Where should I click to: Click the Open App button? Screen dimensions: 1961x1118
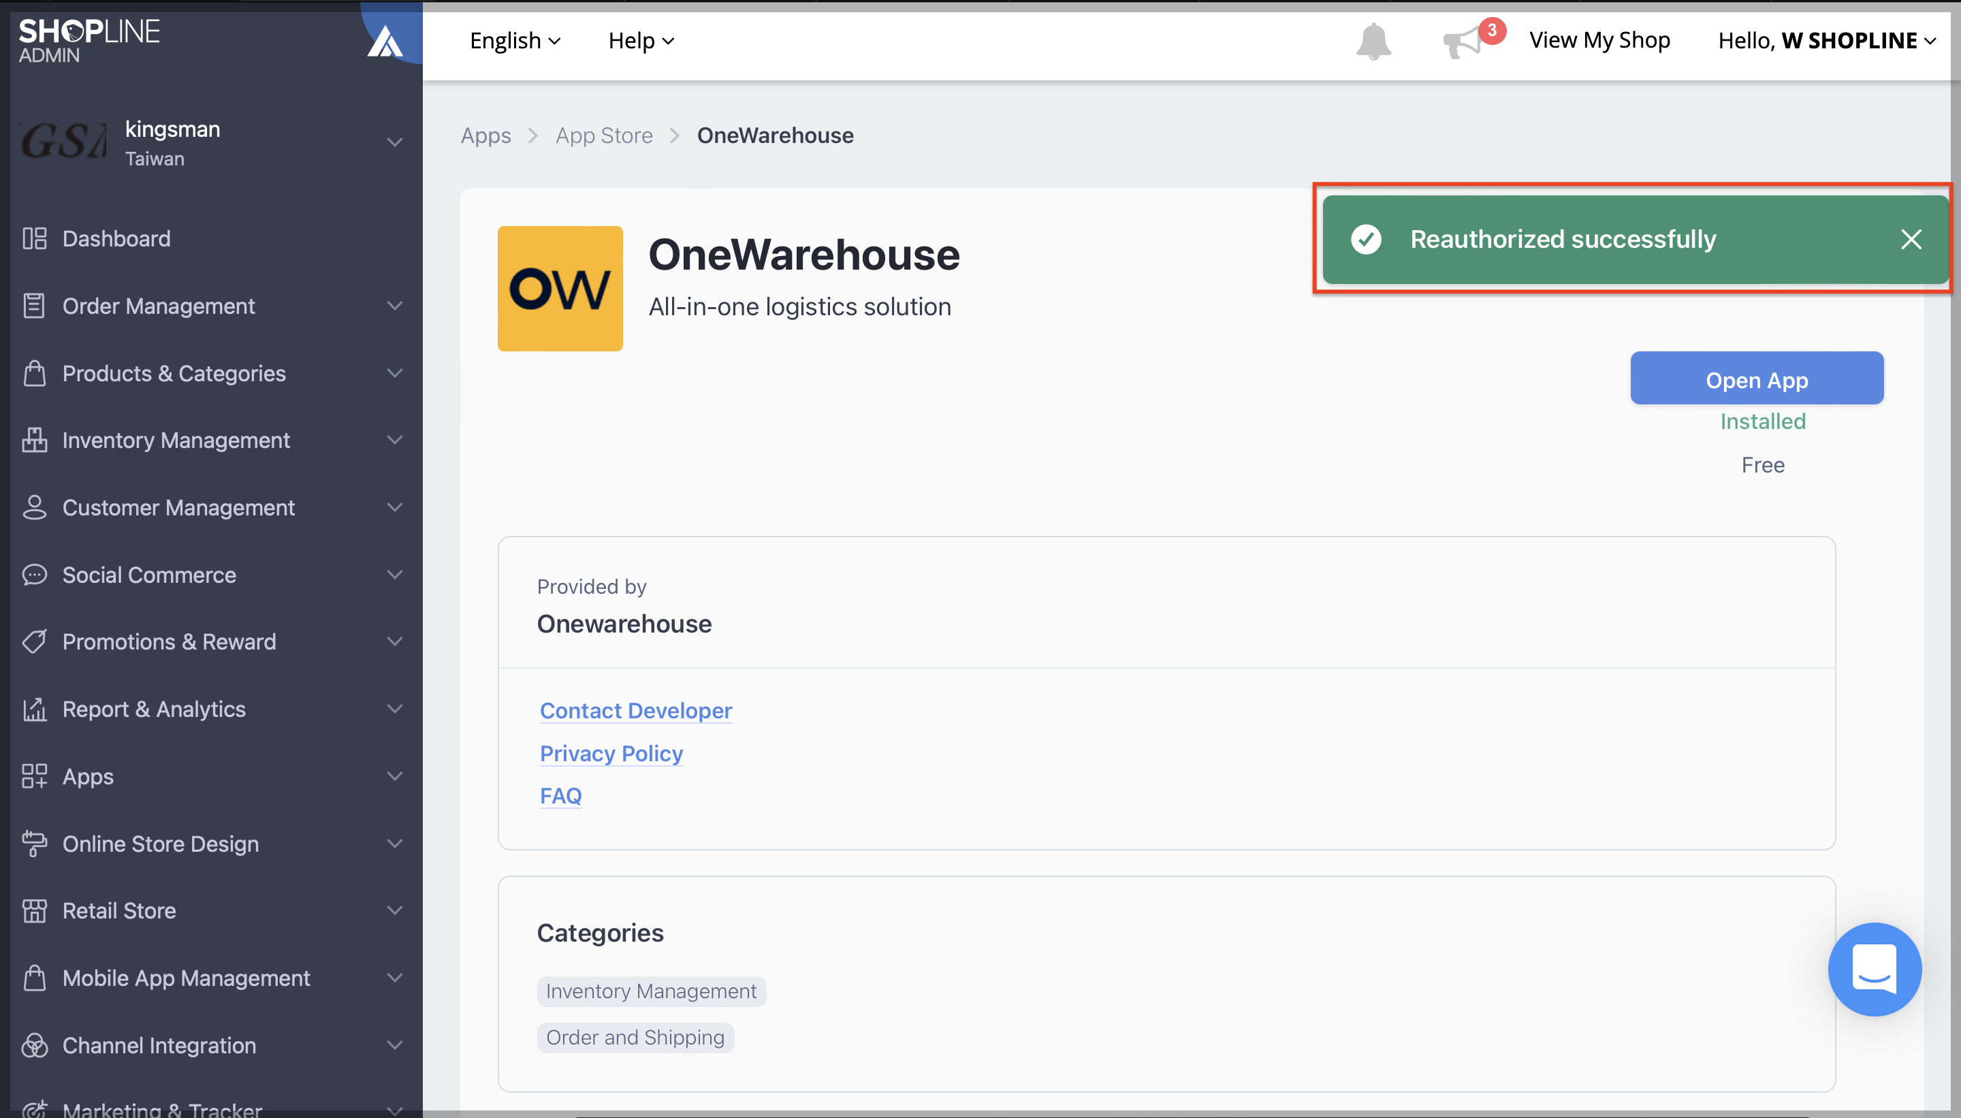coord(1757,379)
